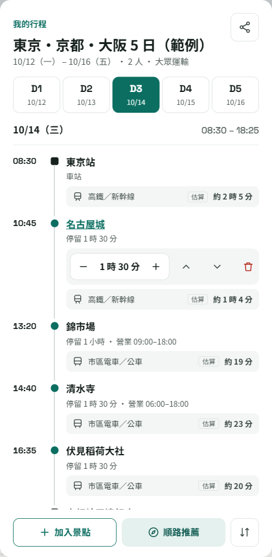Viewport: 272px width, 557px height.
Task: Click the 加入景點 button
Action: tap(65, 532)
